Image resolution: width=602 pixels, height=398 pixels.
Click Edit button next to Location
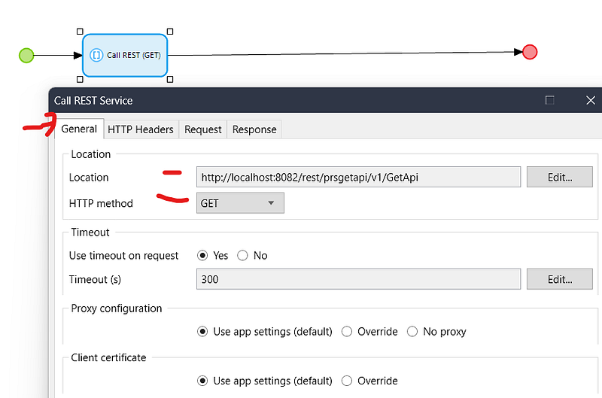[559, 178]
